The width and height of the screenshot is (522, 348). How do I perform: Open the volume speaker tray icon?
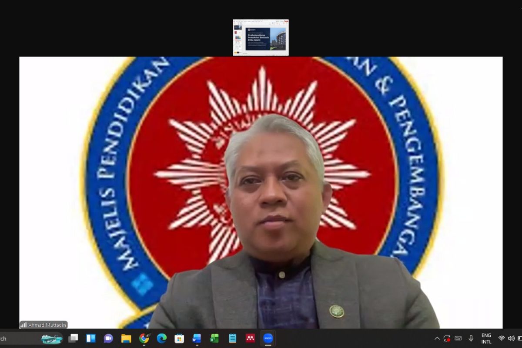tap(511, 338)
